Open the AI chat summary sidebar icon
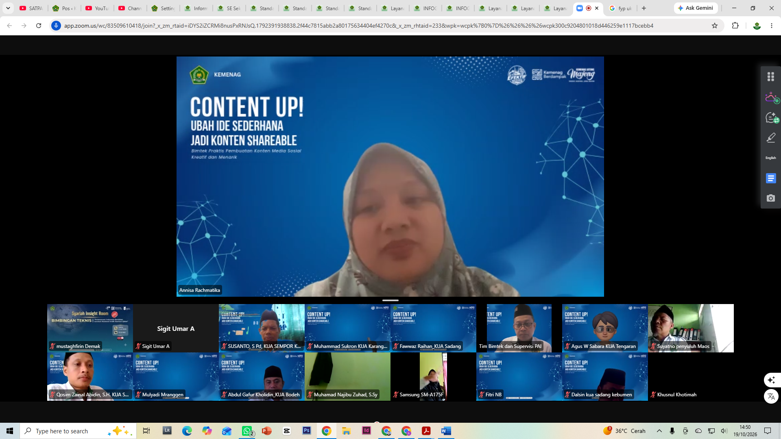Viewport: 781px width, 439px height. pyautogui.click(x=771, y=118)
